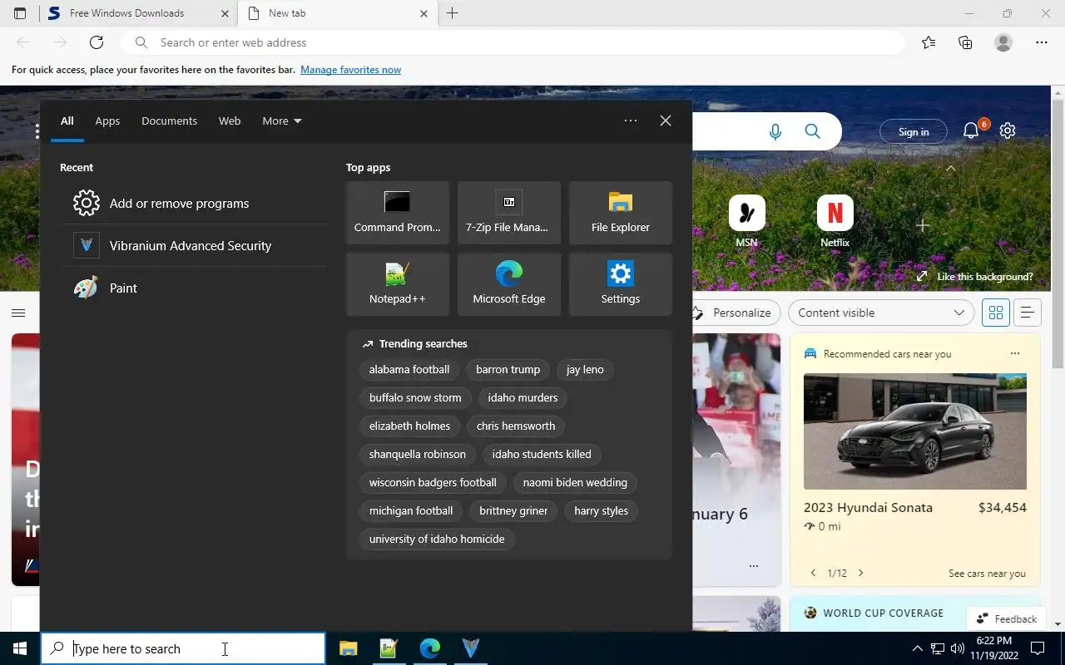The height and width of the screenshot is (665, 1065).
Task: Search trending topic alabama football
Action: tap(409, 369)
